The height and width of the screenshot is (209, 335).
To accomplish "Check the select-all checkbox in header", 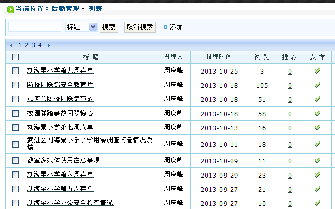I will pyautogui.click(x=15, y=57).
